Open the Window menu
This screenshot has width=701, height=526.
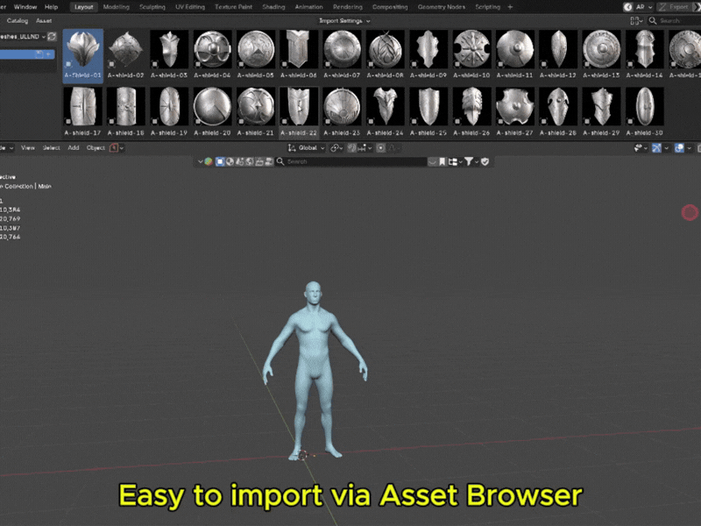[x=25, y=7]
